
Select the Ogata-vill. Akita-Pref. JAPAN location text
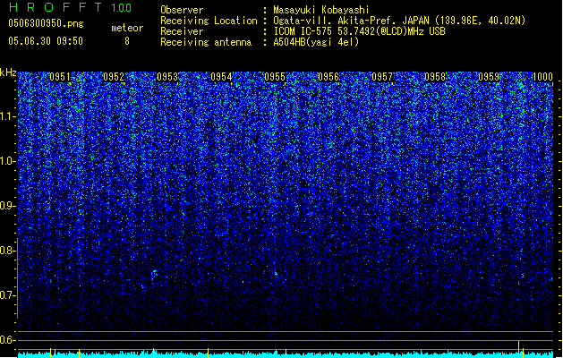[x=399, y=21]
